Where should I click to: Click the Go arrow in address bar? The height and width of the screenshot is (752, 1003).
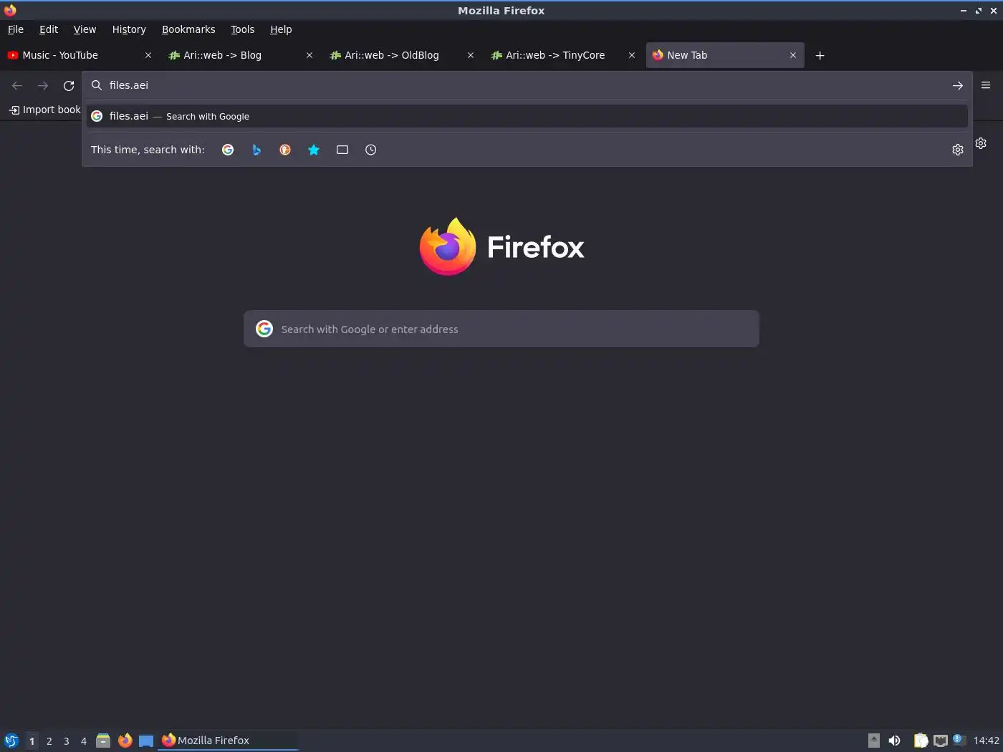pyautogui.click(x=958, y=85)
